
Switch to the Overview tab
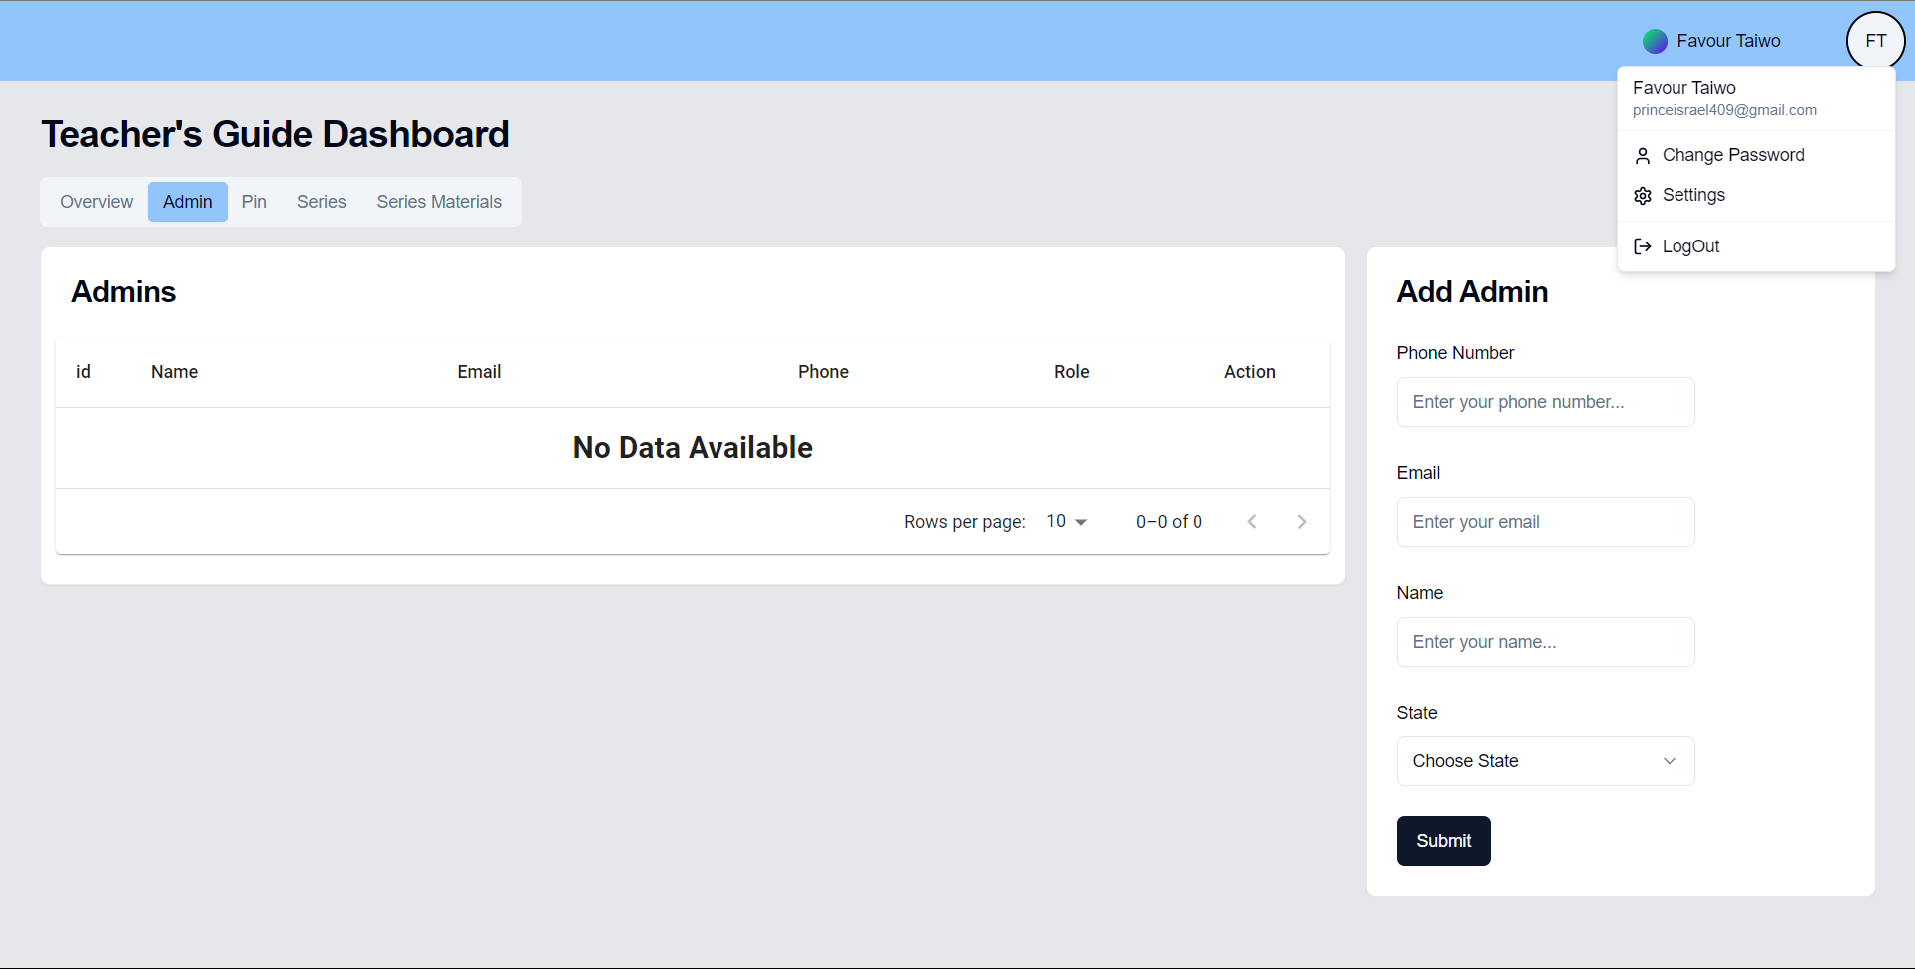[x=96, y=202]
